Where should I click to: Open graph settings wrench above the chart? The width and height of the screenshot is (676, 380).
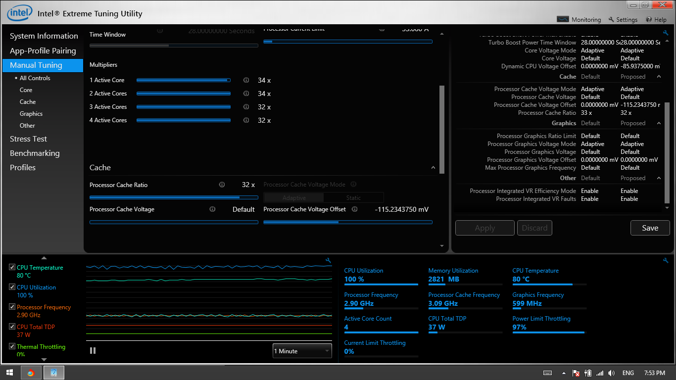click(328, 260)
